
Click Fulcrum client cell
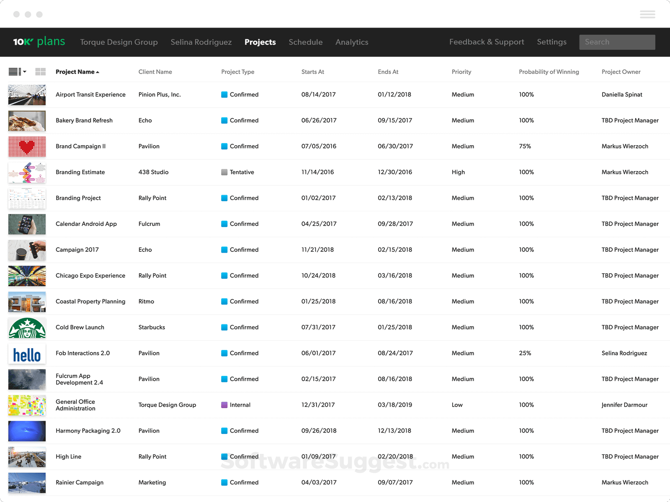coord(149,224)
